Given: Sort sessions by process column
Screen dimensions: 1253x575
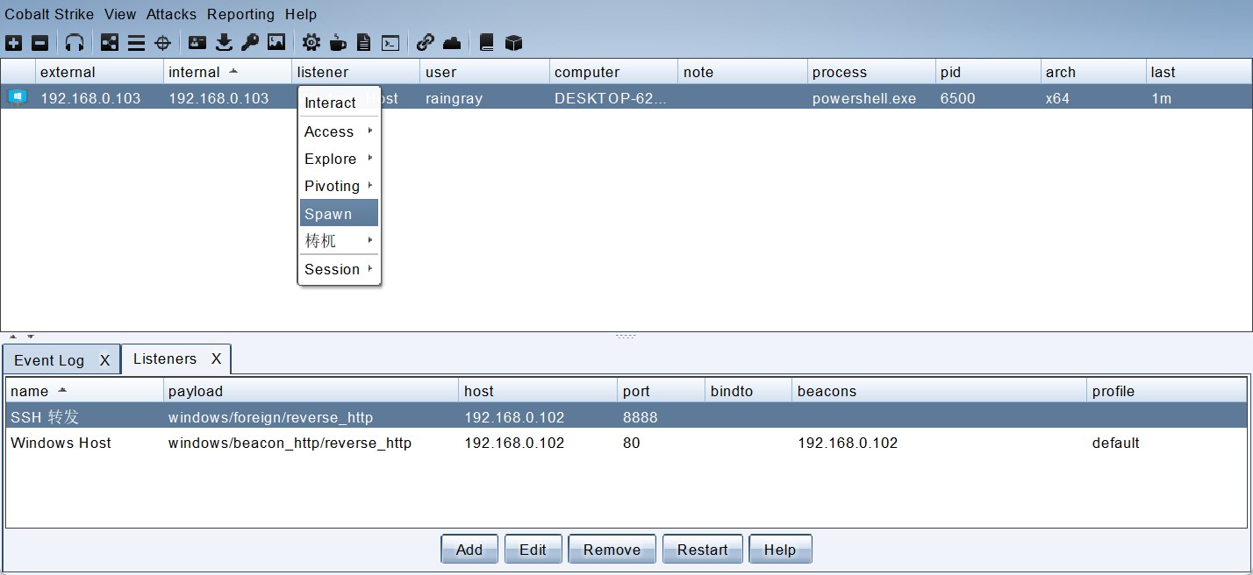Looking at the screenshot, I should (x=871, y=72).
